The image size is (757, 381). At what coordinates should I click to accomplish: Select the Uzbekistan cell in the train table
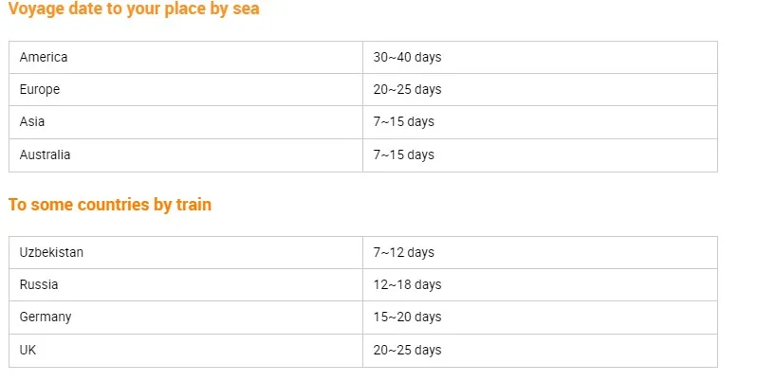[x=51, y=252]
